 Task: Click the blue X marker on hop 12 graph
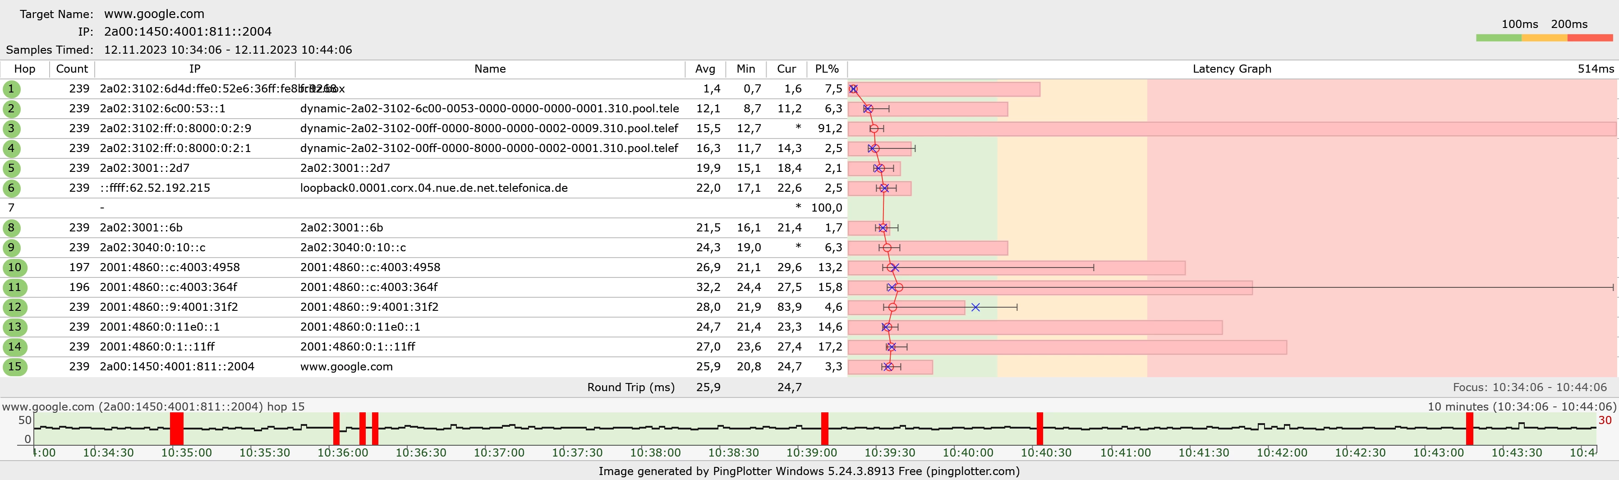[975, 307]
